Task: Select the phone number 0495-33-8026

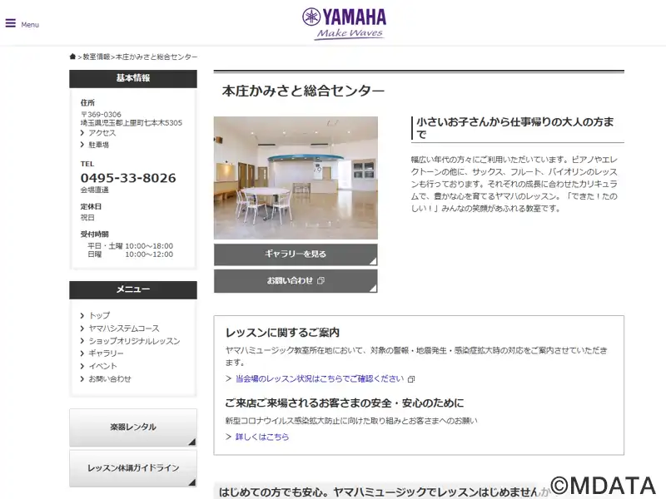Action: pyautogui.click(x=128, y=178)
